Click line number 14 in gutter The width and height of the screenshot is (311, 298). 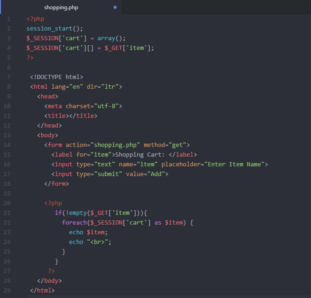click(x=7, y=145)
